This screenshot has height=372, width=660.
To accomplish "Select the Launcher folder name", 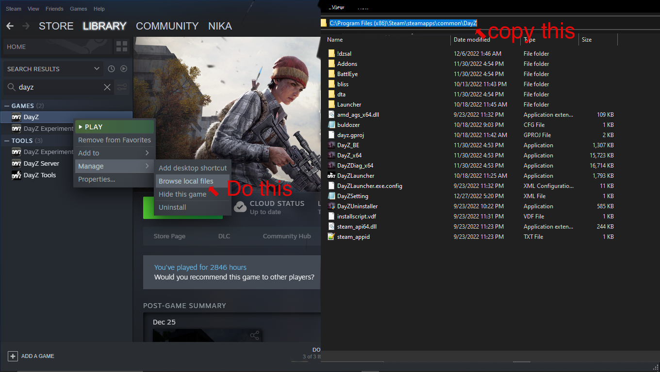I will [349, 105].
